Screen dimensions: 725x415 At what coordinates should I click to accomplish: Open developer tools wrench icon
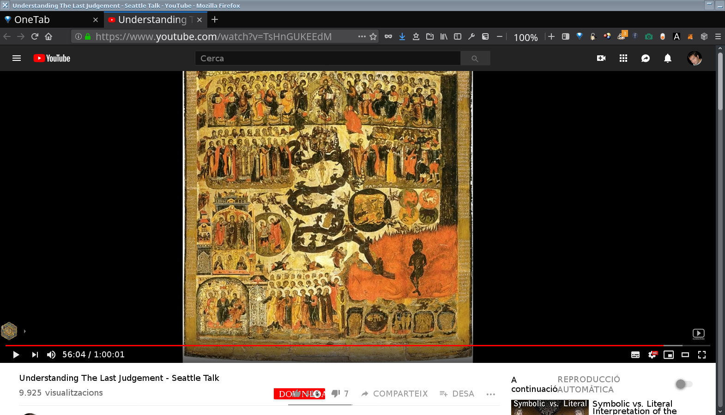coord(471,36)
